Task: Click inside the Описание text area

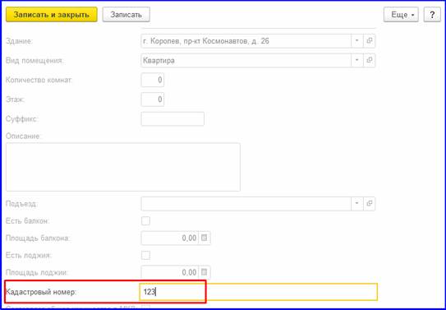Action: 123,167
